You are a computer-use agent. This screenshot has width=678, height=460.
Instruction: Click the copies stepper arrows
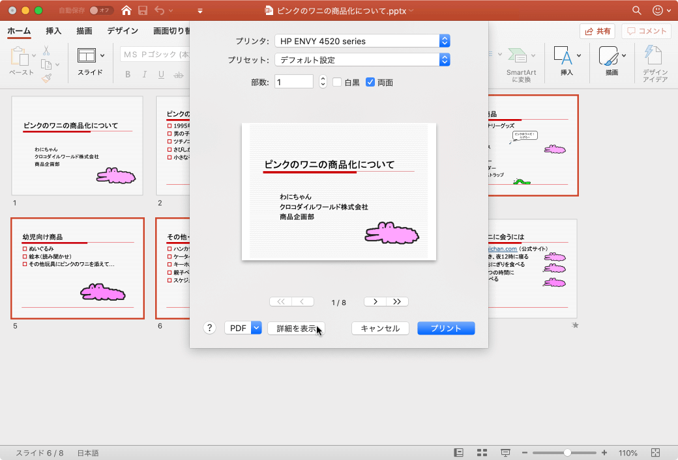pyautogui.click(x=323, y=81)
